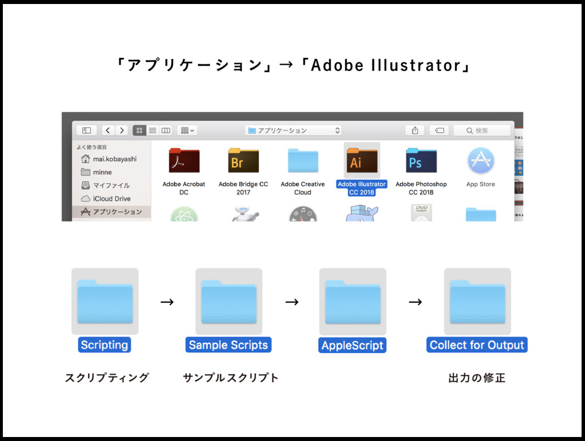Click the Collect for Output label
The width and height of the screenshot is (585, 441).
[x=477, y=344]
